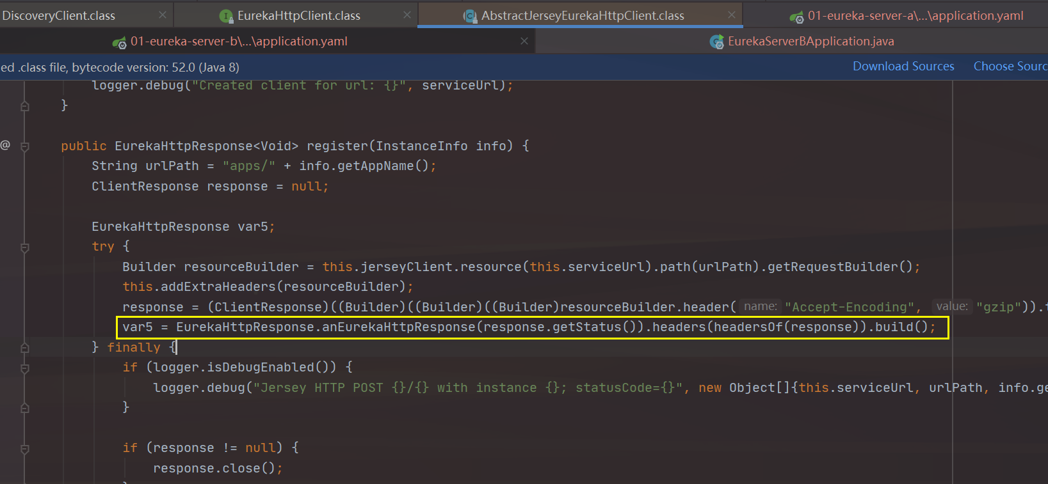This screenshot has width=1048, height=484.
Task: Collapse the try block fold marker
Action: [25, 247]
